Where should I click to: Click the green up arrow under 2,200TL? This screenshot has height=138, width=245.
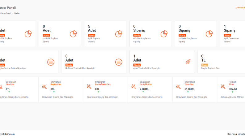143,92
